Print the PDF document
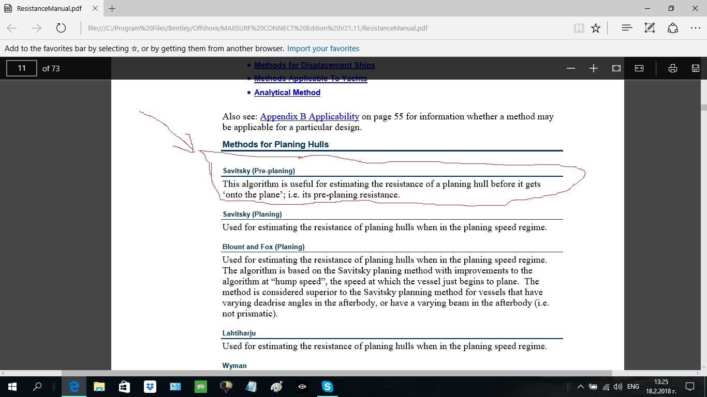Screen dimensions: 707x397 (x=673, y=68)
